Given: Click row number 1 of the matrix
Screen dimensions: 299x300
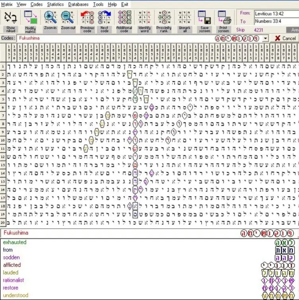Looking at the screenshot, I should point(3,66).
